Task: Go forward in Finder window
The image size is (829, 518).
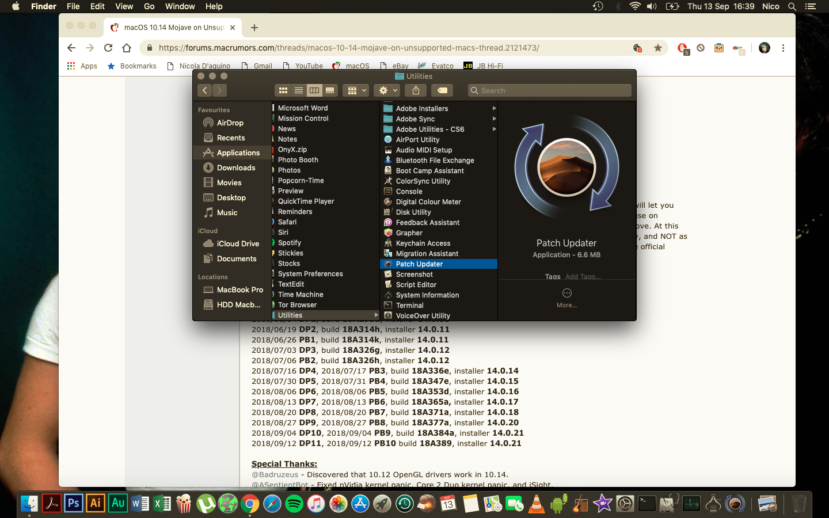Action: (219, 90)
